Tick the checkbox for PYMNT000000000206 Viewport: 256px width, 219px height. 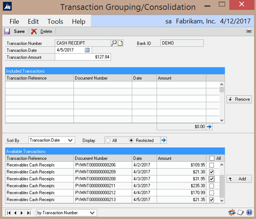212,165
